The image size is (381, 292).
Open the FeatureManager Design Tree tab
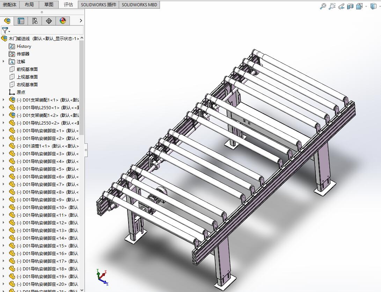[x=7, y=21]
